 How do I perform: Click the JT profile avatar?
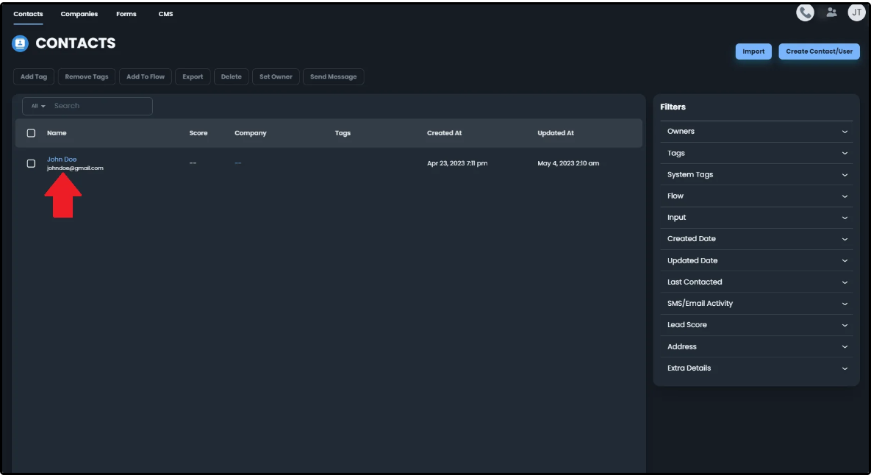[856, 12]
